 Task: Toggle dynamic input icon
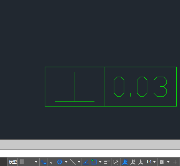44,162
